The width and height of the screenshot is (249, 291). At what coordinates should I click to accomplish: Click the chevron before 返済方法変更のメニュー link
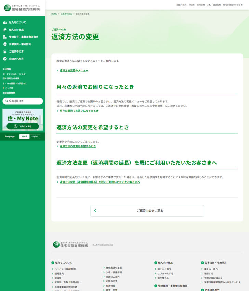pyautogui.click(x=57, y=71)
